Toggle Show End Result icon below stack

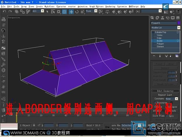point(160,56)
